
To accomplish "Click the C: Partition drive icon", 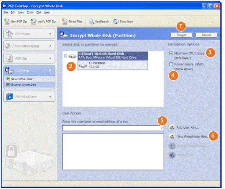I will pos(83,65).
